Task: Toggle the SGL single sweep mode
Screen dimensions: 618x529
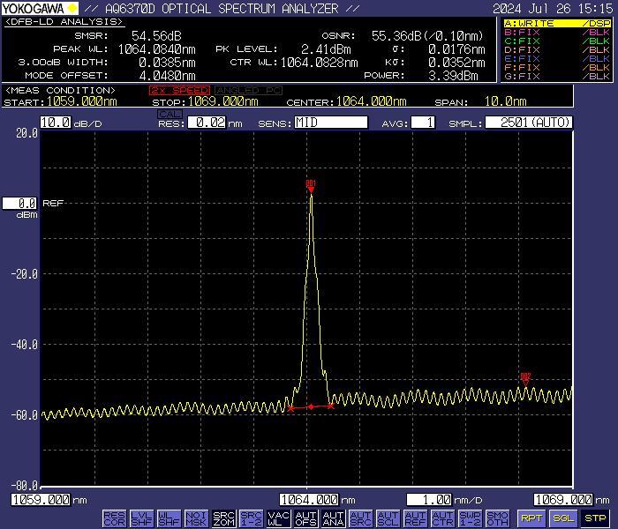Action: pyautogui.click(x=563, y=518)
